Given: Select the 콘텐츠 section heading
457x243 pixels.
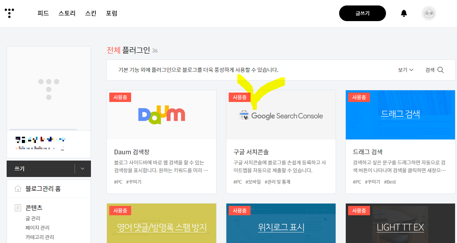Looking at the screenshot, I should [34, 208].
